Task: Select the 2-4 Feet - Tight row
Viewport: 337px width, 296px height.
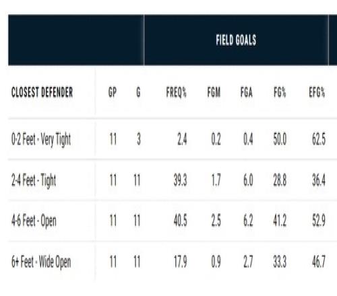Action: [173, 180]
